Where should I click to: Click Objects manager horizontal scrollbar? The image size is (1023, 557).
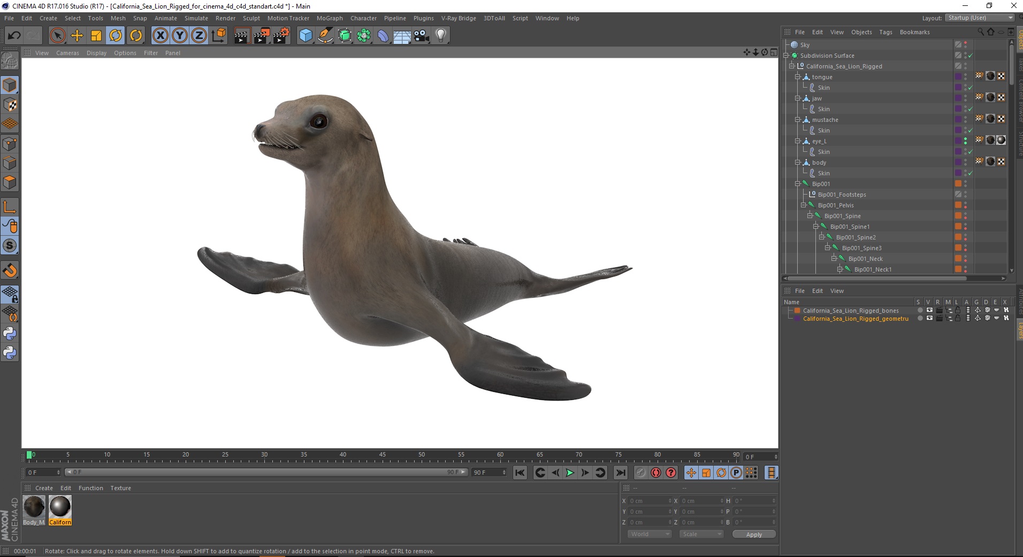pos(877,278)
